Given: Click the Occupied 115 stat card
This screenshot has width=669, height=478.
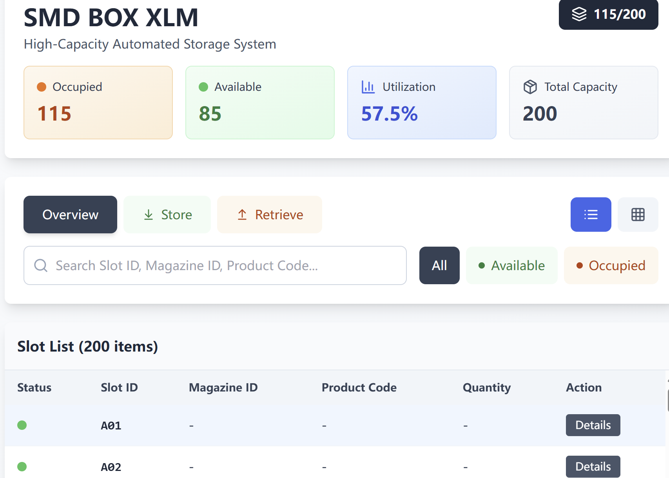Looking at the screenshot, I should point(98,103).
